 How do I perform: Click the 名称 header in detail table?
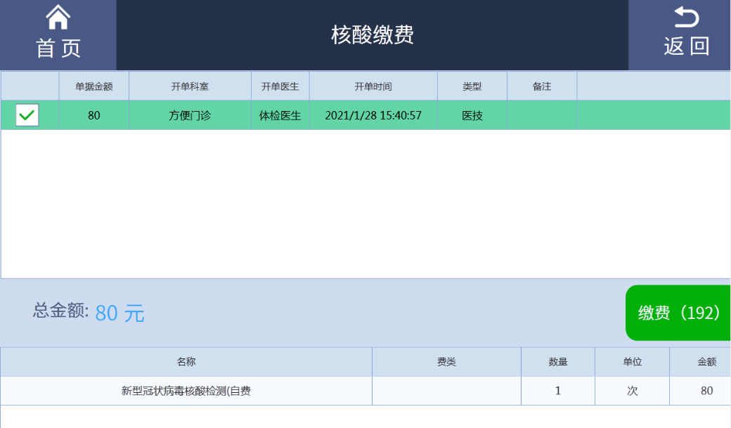[x=186, y=362]
